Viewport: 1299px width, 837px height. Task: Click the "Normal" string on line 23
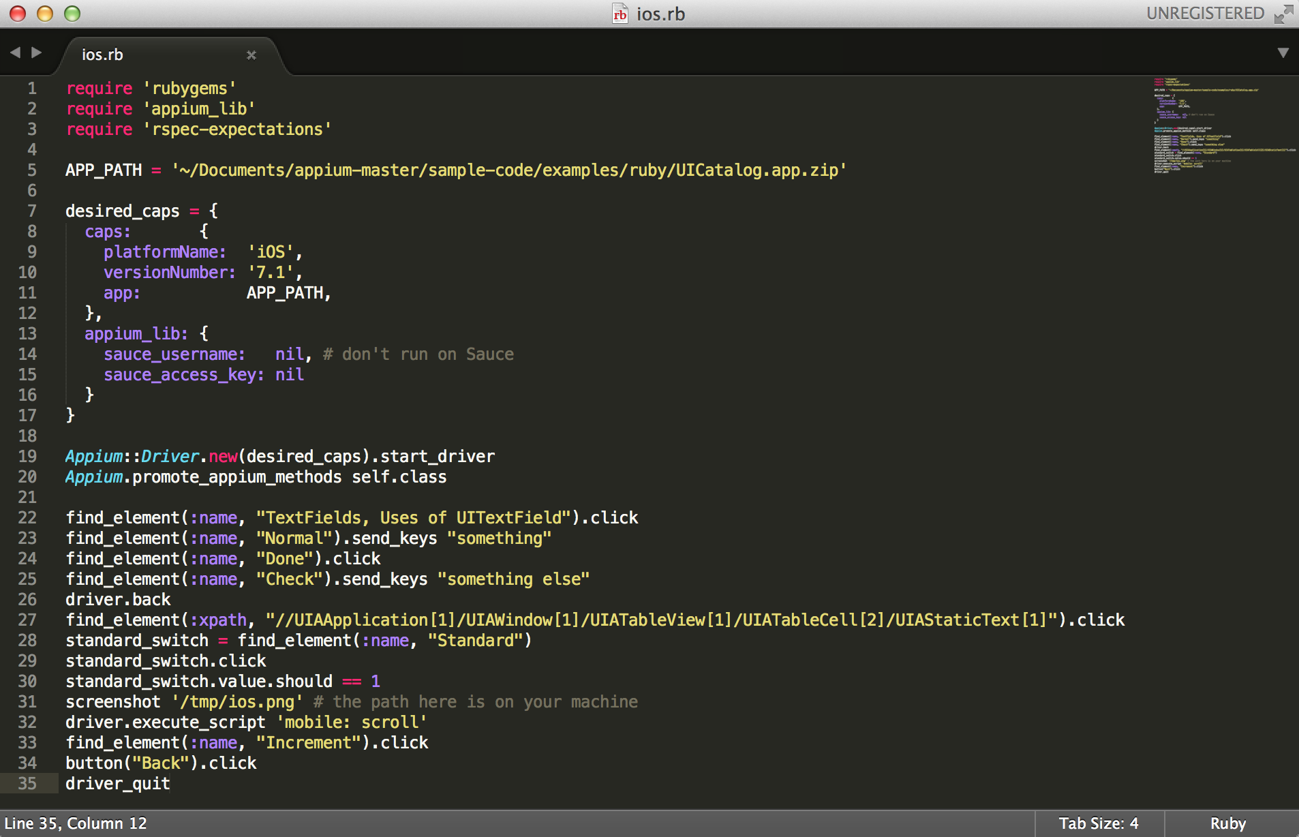point(294,538)
